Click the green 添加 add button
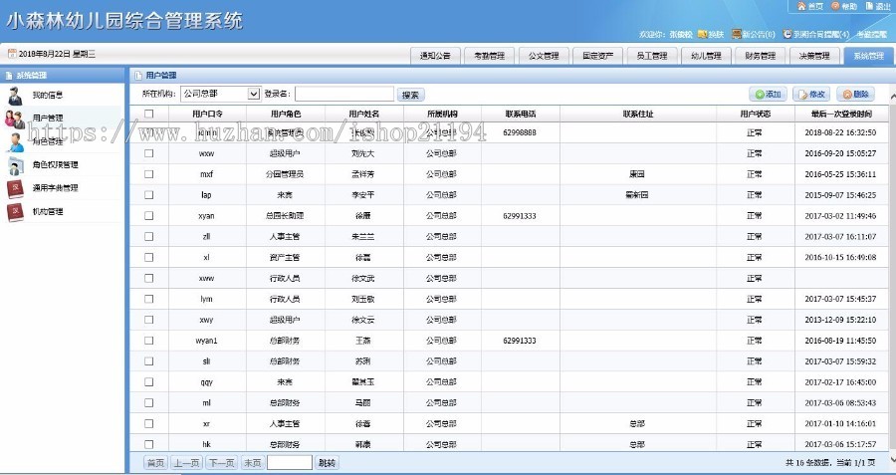 pyautogui.click(x=768, y=95)
